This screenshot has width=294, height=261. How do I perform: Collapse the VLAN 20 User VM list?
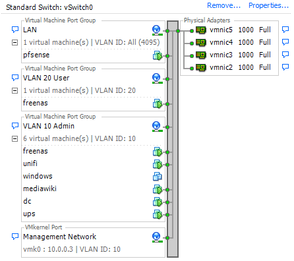(15, 90)
